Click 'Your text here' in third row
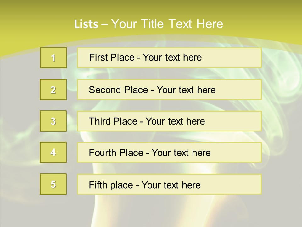This screenshot has height=227, width=302. [x=175, y=121]
